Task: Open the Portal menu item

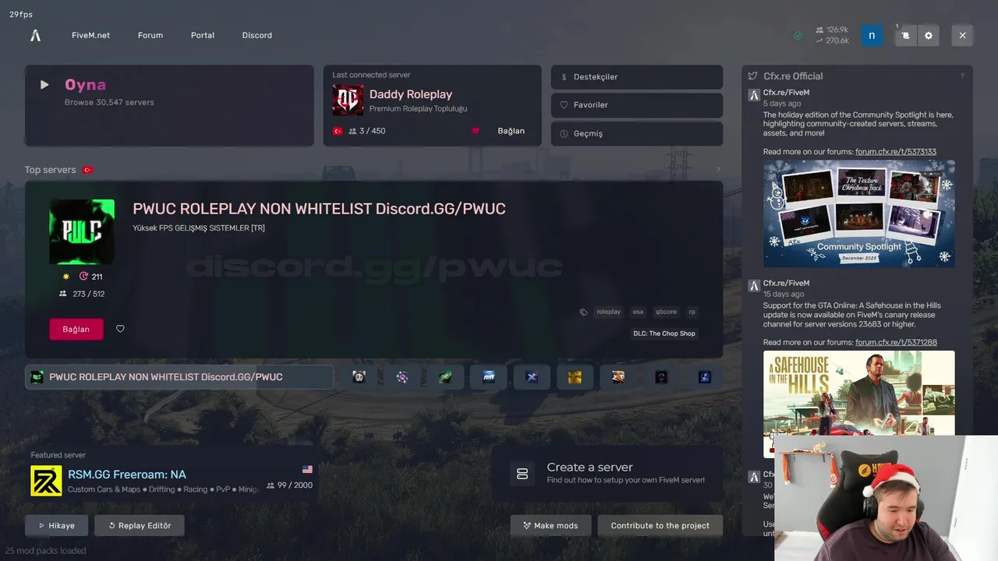Action: pyautogui.click(x=203, y=35)
